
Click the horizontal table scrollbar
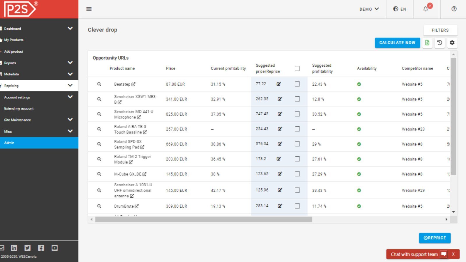[x=203, y=219]
